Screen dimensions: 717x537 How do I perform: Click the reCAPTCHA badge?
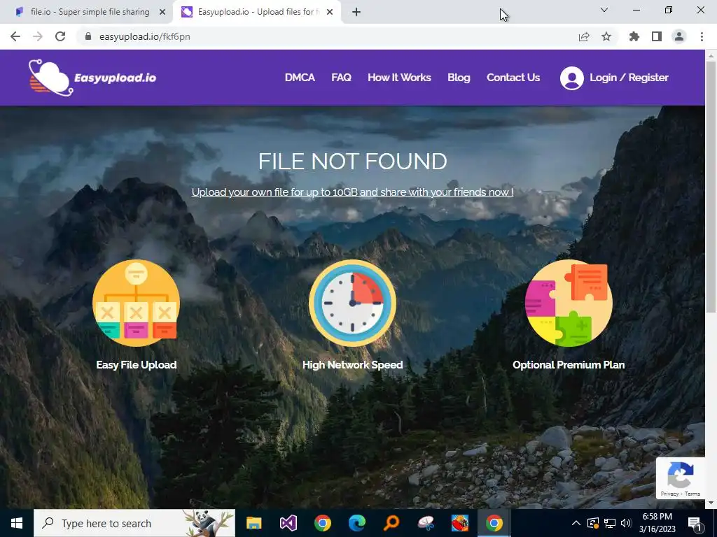coord(681,478)
